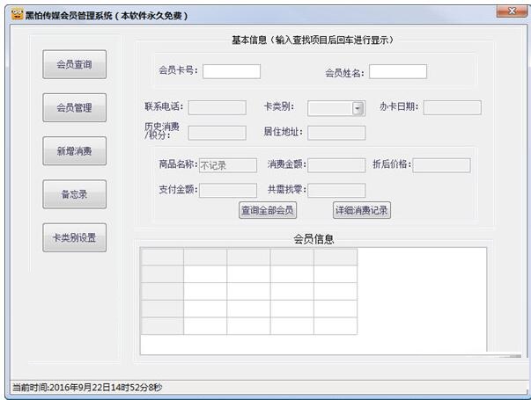Click the 支付金额 input box
This screenshot has width=531, height=400.
click(228, 191)
